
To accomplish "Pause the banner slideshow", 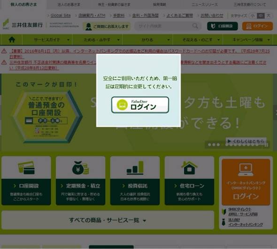I will [266, 145].
